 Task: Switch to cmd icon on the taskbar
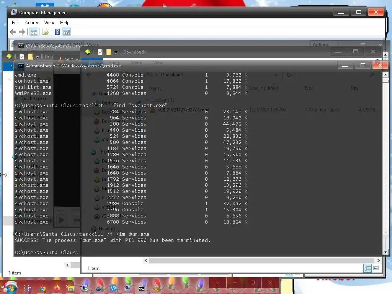coord(142,289)
